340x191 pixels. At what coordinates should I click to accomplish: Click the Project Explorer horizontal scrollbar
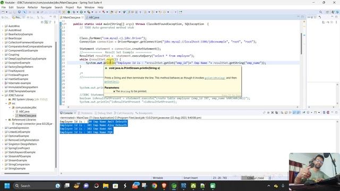tap(16, 173)
